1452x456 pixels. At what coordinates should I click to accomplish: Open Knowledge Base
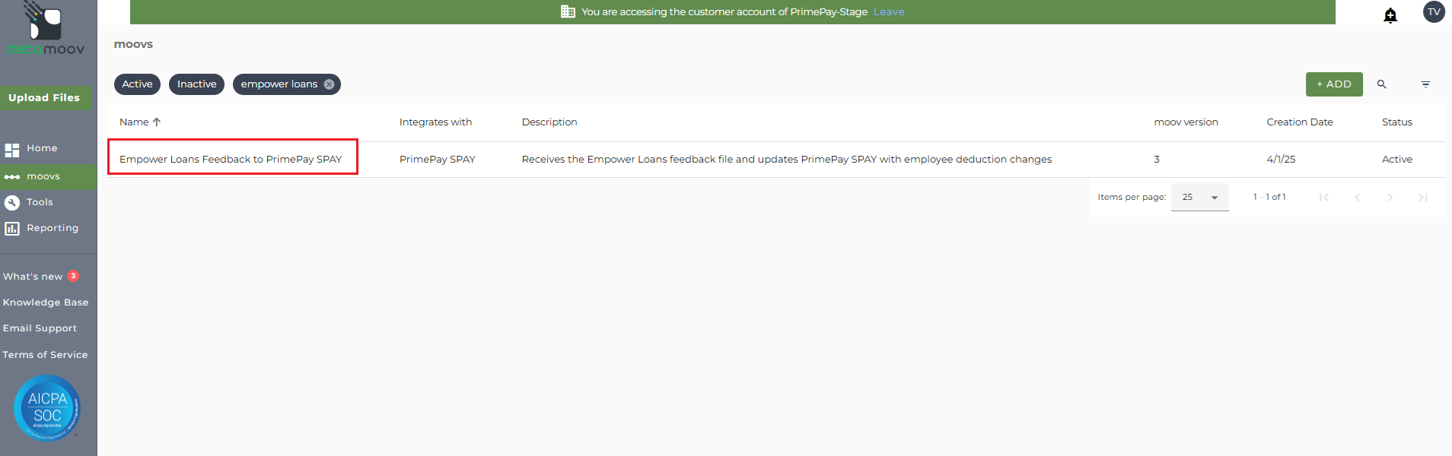pyautogui.click(x=46, y=302)
